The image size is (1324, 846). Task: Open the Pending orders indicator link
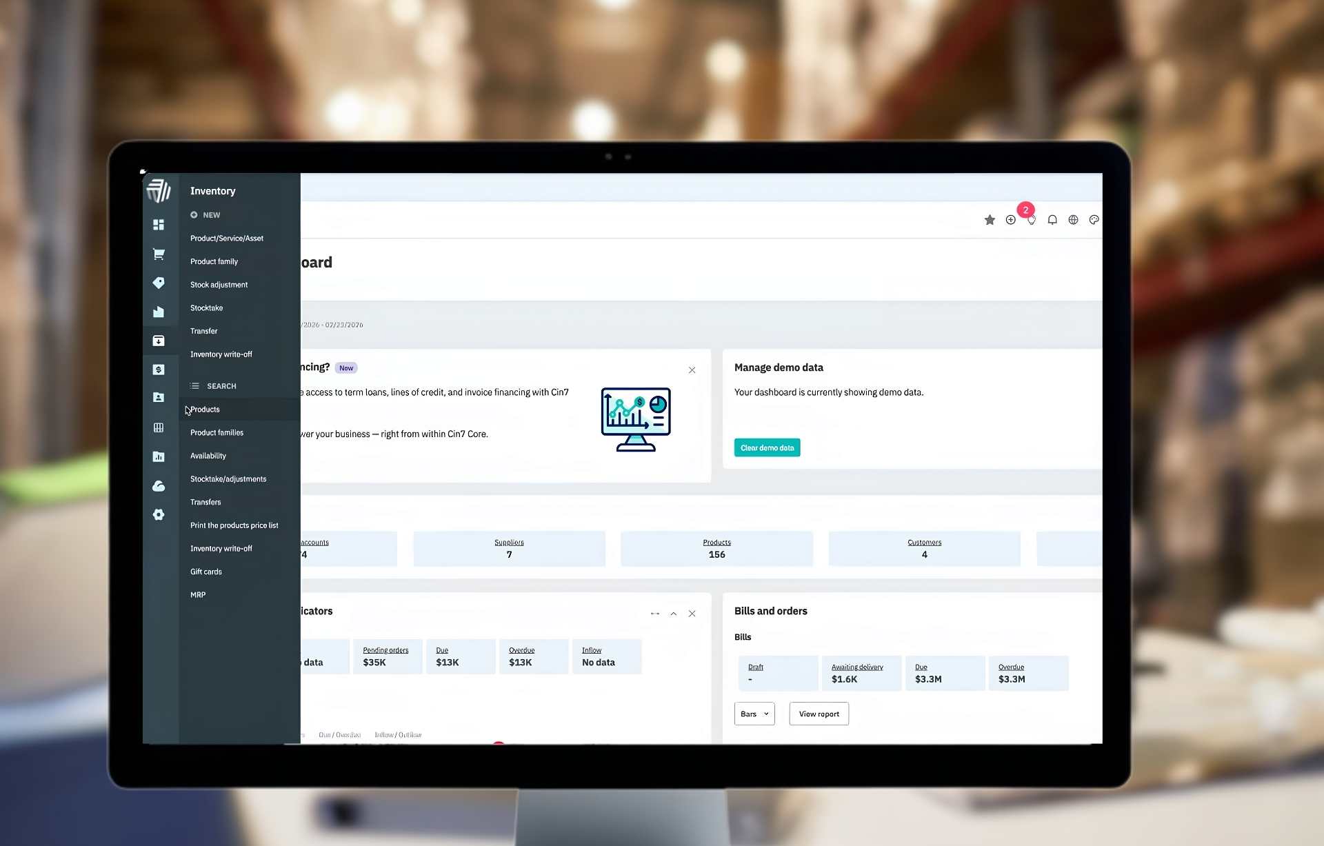point(385,650)
